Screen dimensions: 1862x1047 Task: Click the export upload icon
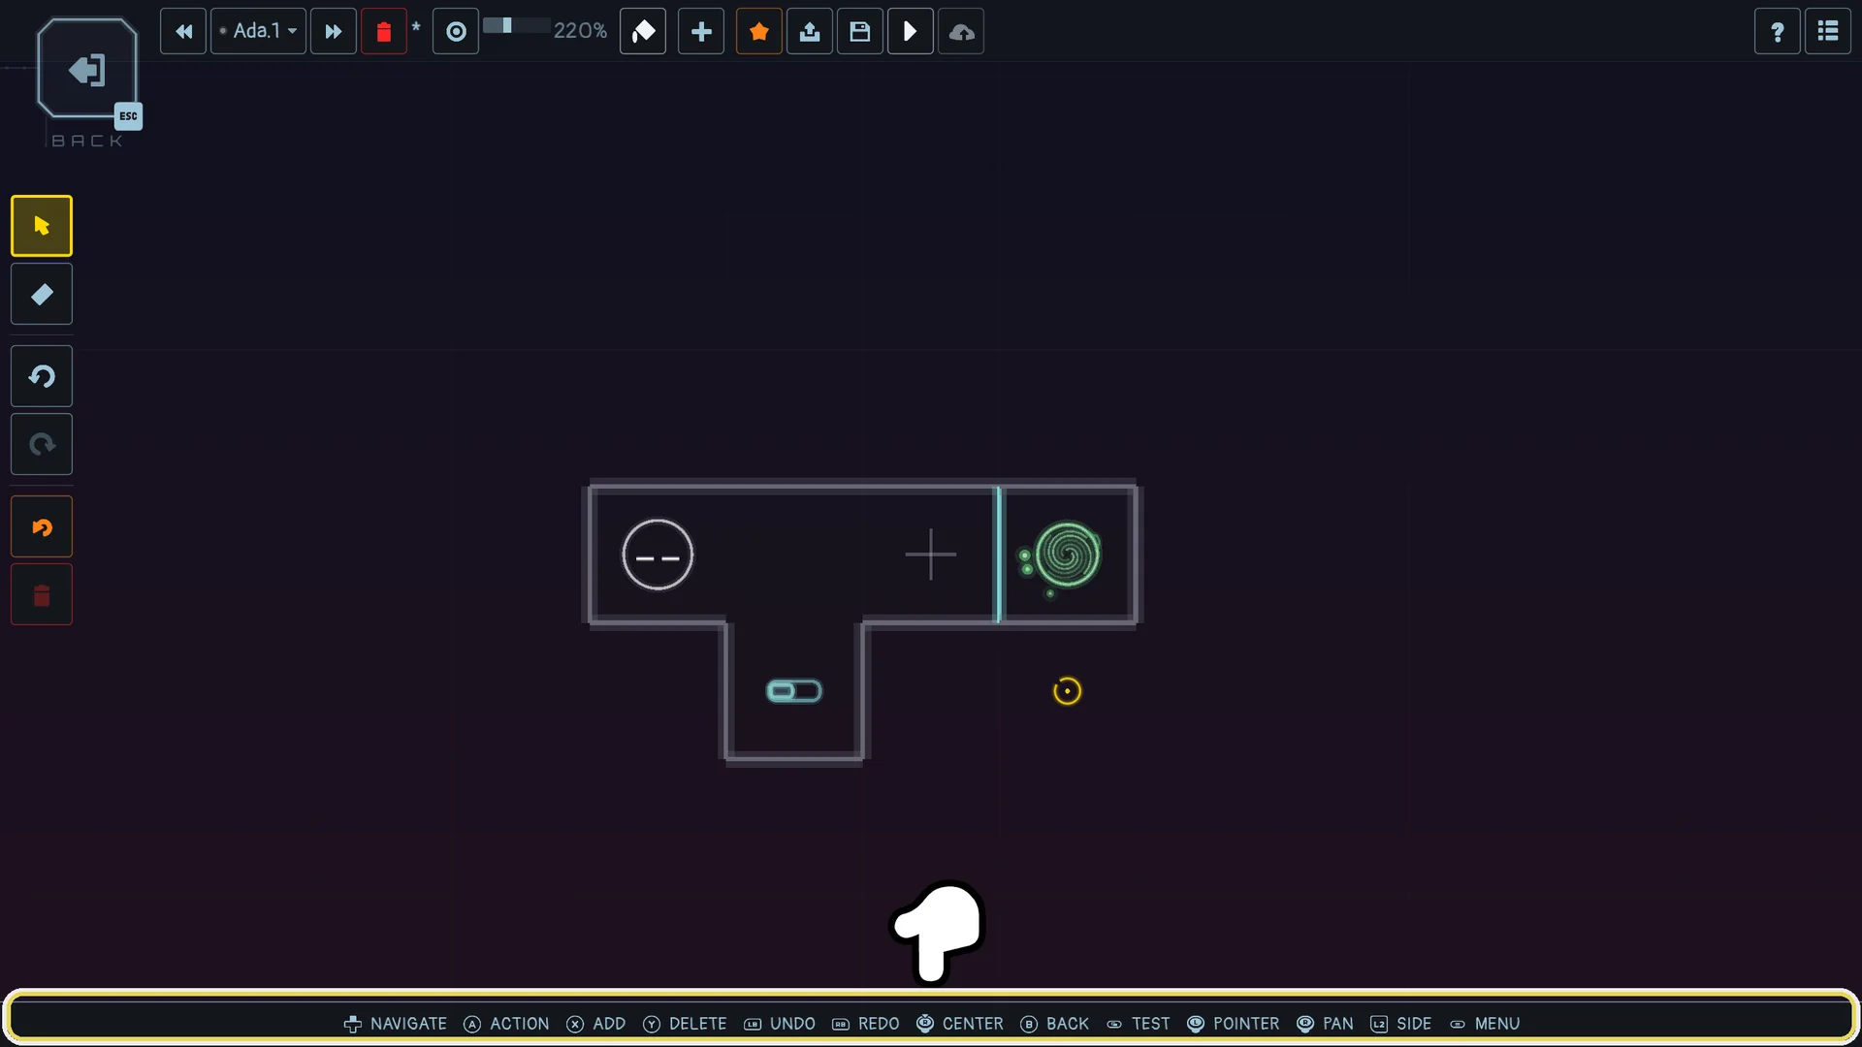pyautogui.click(x=810, y=32)
